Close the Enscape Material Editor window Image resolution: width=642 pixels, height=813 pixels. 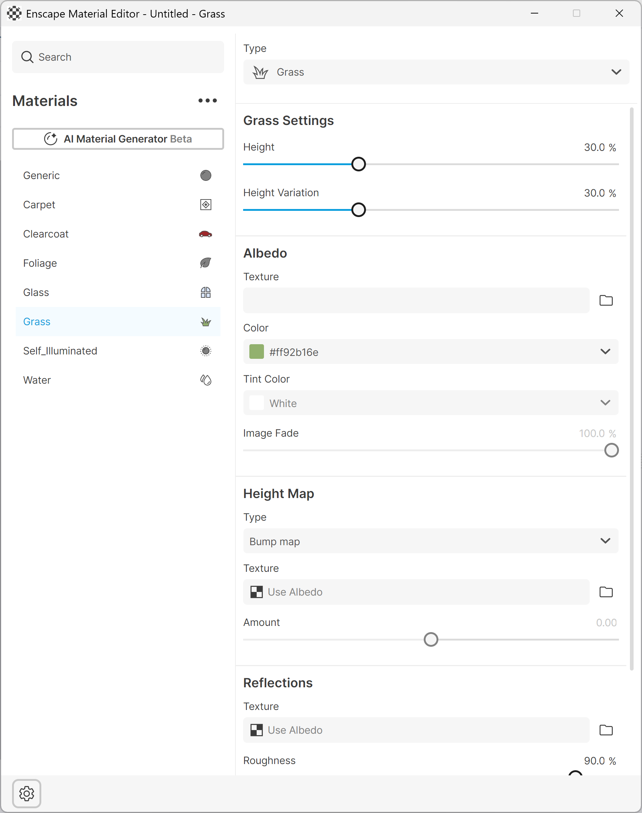point(619,14)
